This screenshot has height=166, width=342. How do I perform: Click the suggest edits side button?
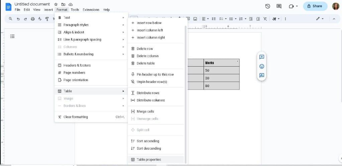(262, 75)
